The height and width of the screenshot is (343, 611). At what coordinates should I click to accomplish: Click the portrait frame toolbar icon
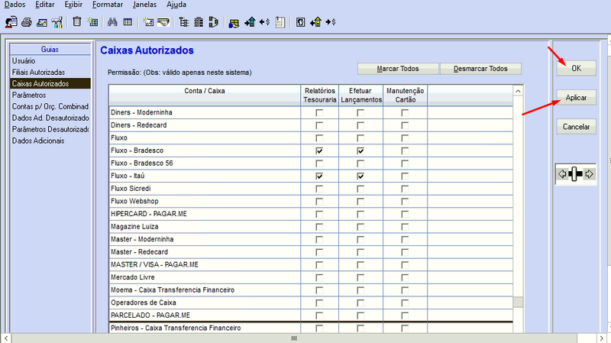pyautogui.click(x=300, y=22)
